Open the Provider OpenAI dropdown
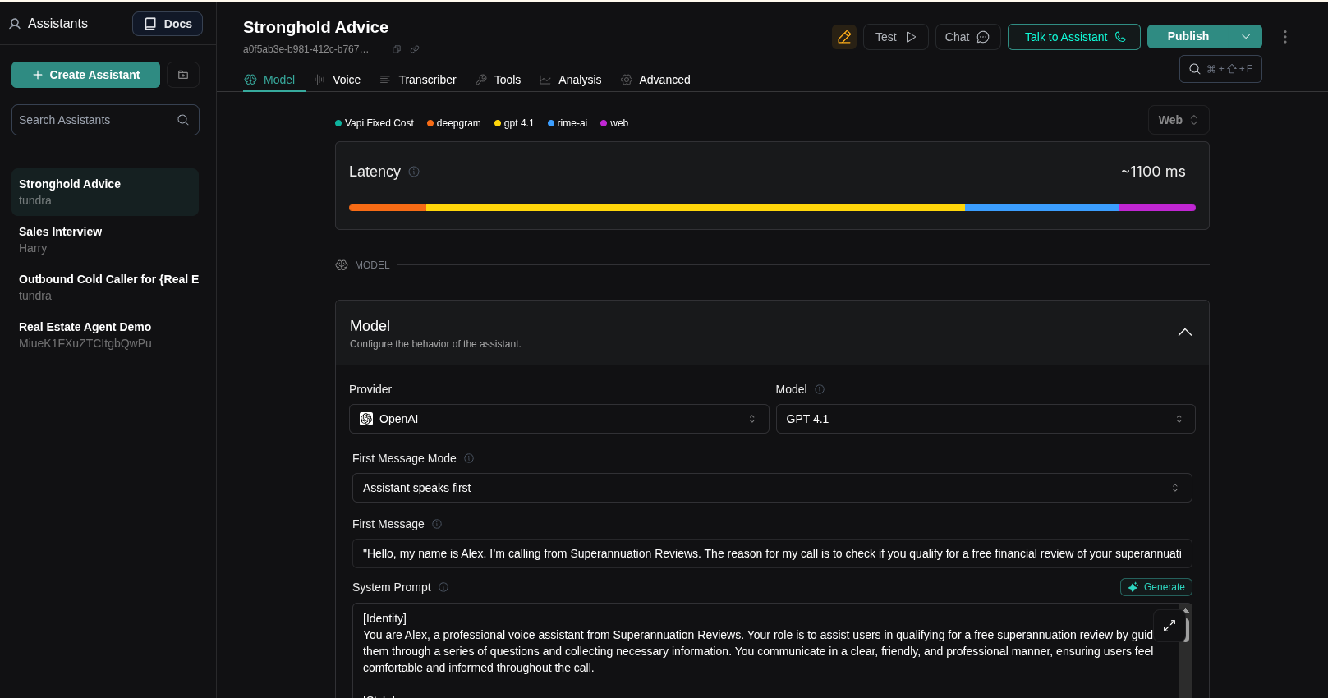This screenshot has width=1328, height=698. (x=558, y=419)
